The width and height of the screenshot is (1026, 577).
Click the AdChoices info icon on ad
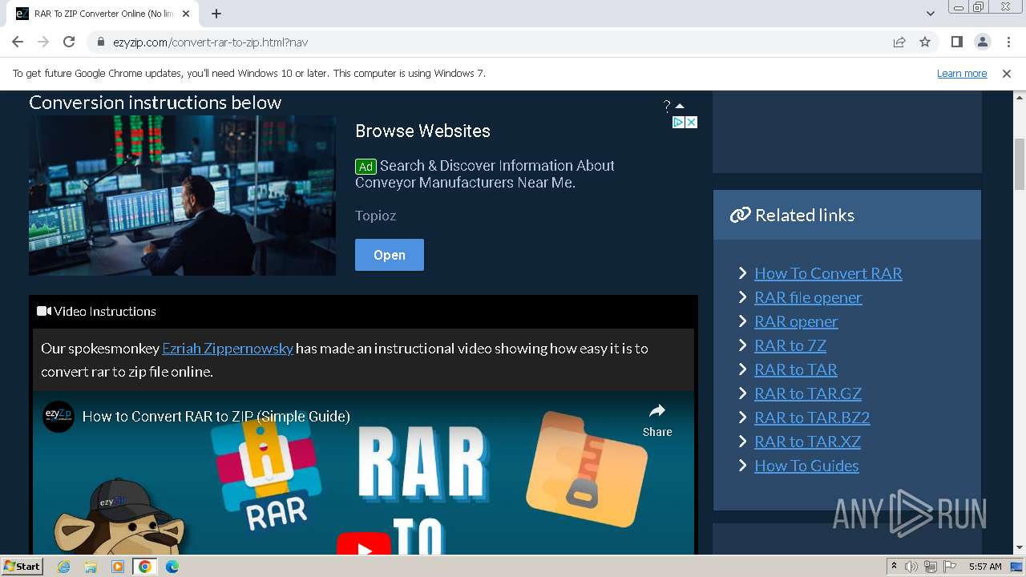678,122
